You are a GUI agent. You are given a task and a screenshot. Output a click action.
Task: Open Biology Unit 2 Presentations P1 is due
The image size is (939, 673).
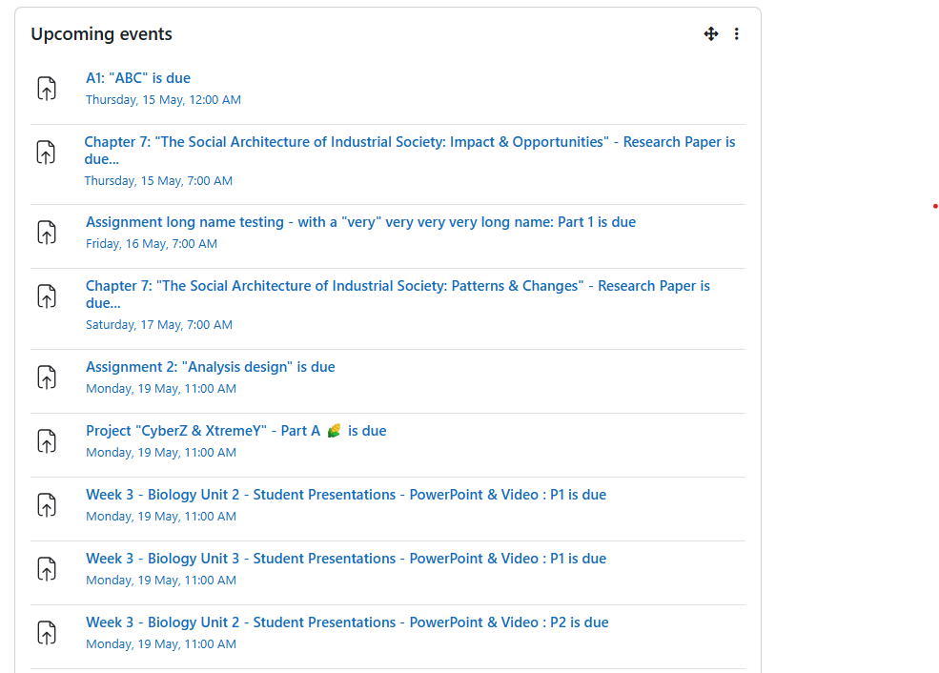tap(346, 495)
